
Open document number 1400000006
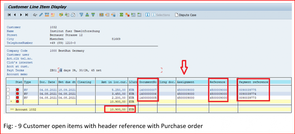click(148, 94)
